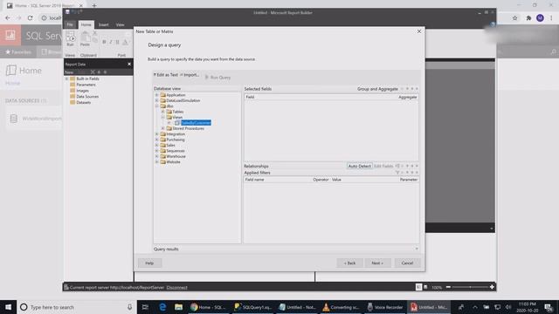Click the delete X icon in Report Data toolbar
This screenshot has height=314, width=559.
coord(93,72)
